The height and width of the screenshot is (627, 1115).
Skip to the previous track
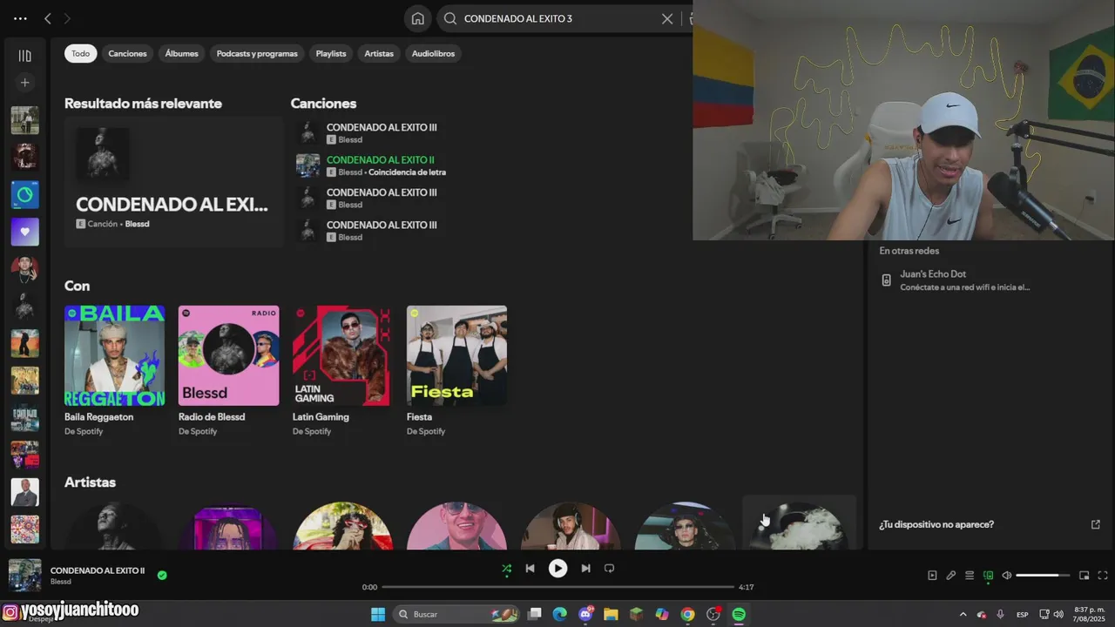click(x=530, y=569)
